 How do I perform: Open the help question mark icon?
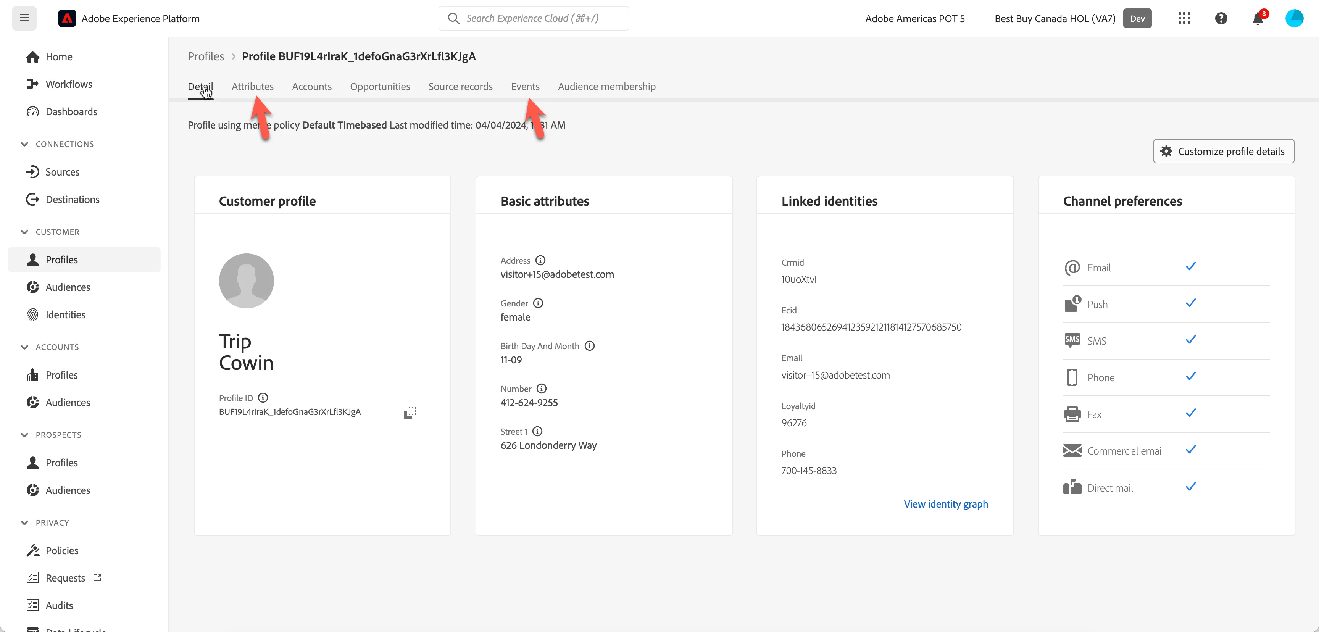(x=1221, y=18)
